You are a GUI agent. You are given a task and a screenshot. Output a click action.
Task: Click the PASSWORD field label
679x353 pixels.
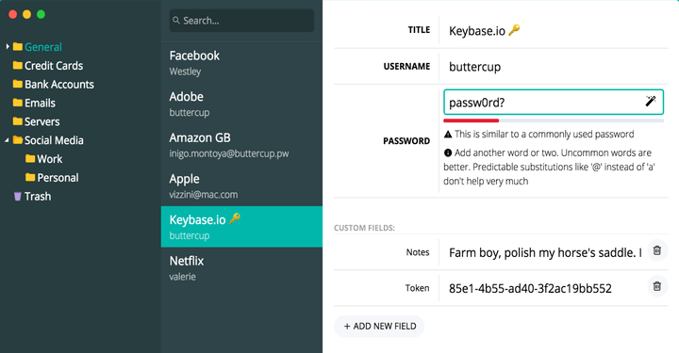(x=406, y=141)
